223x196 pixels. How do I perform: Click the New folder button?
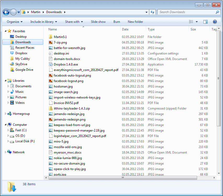click(135, 21)
